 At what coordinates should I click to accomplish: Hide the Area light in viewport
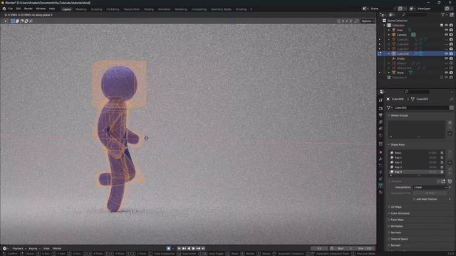[x=447, y=30]
